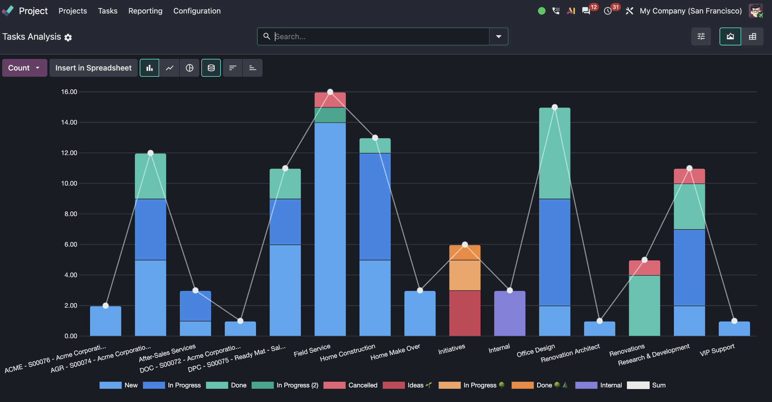Focus the Search input field

381,37
